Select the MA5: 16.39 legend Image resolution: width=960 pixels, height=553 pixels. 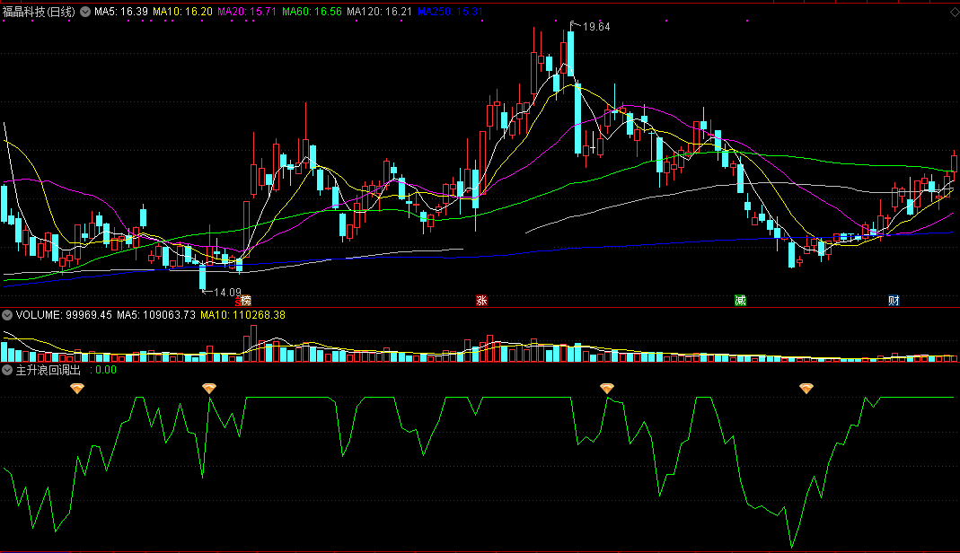[121, 12]
